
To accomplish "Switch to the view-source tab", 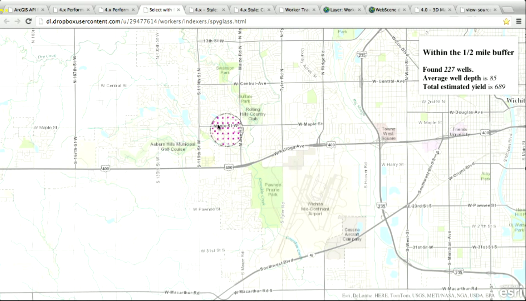I will tap(478, 10).
